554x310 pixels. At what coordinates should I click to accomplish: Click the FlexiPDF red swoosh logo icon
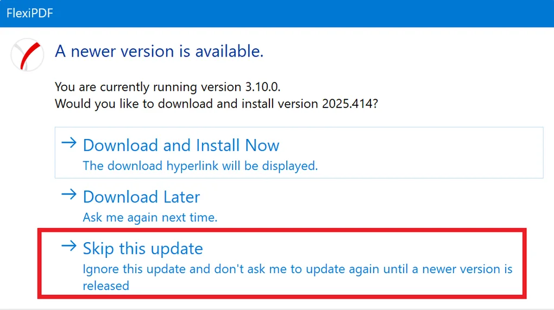[x=27, y=54]
